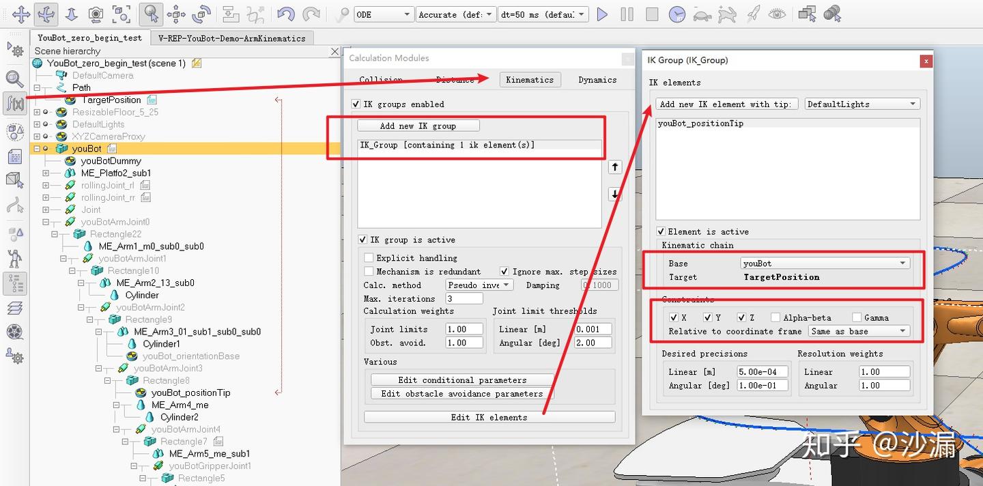The image size is (983, 486).
Task: Slow down simulation with the turtle icon
Action: pyautogui.click(x=702, y=14)
